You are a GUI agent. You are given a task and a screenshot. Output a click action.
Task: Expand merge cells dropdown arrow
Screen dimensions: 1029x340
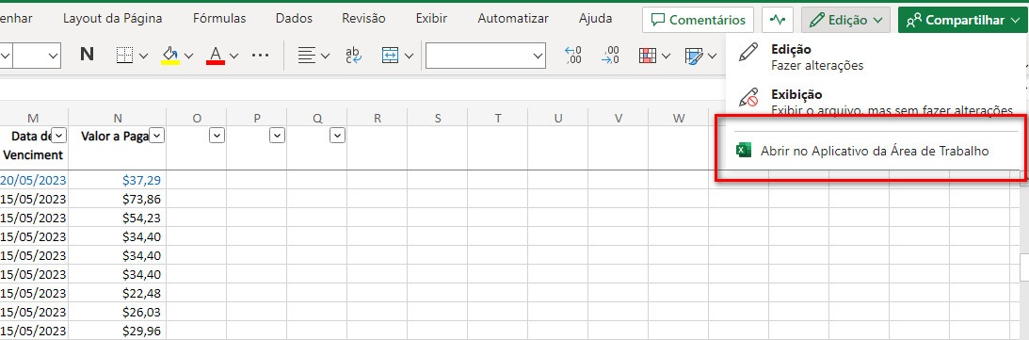[410, 56]
